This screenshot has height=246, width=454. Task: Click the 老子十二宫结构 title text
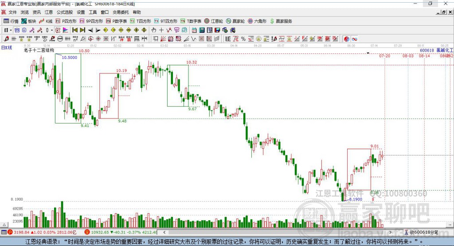pyautogui.click(x=39, y=50)
